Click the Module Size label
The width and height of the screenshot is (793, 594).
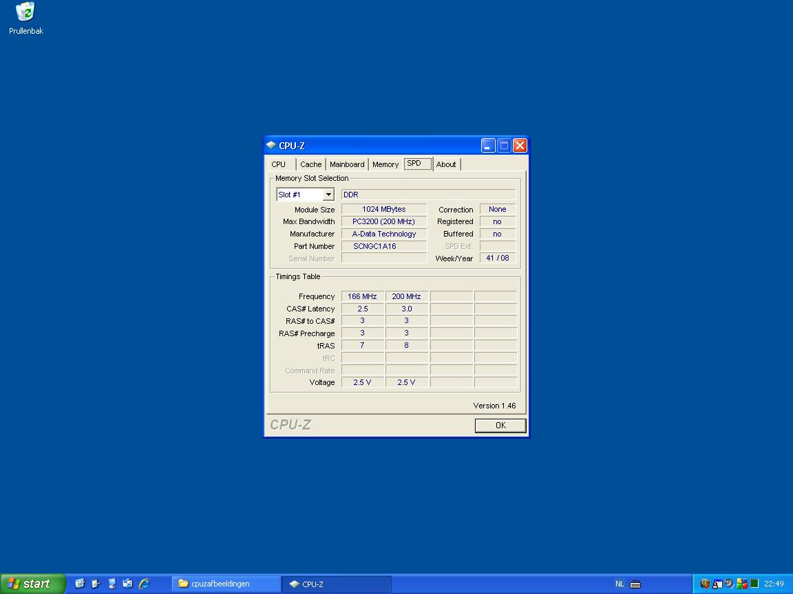(x=315, y=210)
